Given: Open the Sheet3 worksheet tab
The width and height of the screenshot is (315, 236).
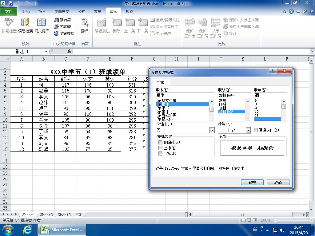Looking at the screenshot, I should pyautogui.click(x=64, y=214).
